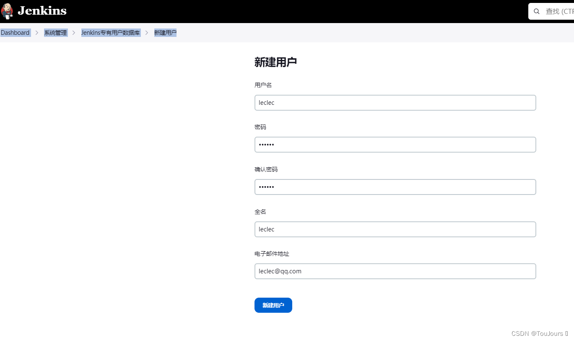Submit with the blue 新建用户 button

[273, 305]
